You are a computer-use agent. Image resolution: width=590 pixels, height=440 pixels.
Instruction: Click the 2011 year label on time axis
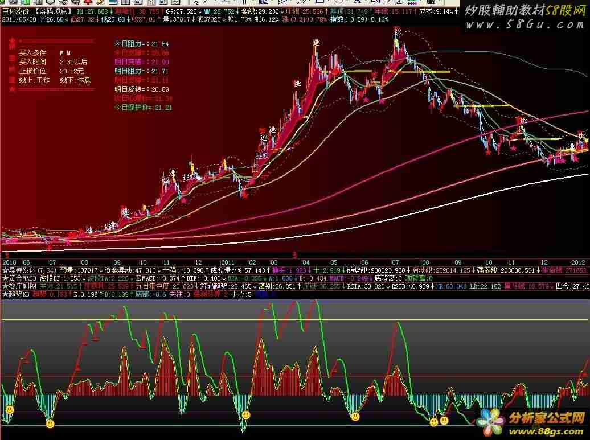pyautogui.click(x=228, y=262)
